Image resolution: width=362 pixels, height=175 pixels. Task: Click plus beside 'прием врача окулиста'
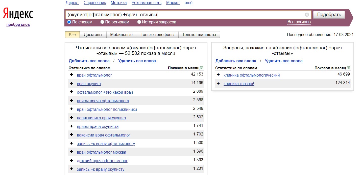click(x=71, y=126)
